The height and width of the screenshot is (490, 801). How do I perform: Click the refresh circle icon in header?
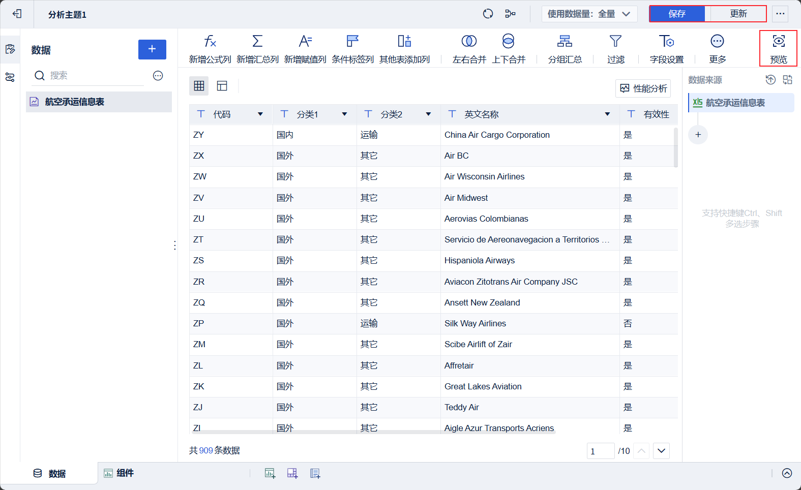[x=488, y=14]
